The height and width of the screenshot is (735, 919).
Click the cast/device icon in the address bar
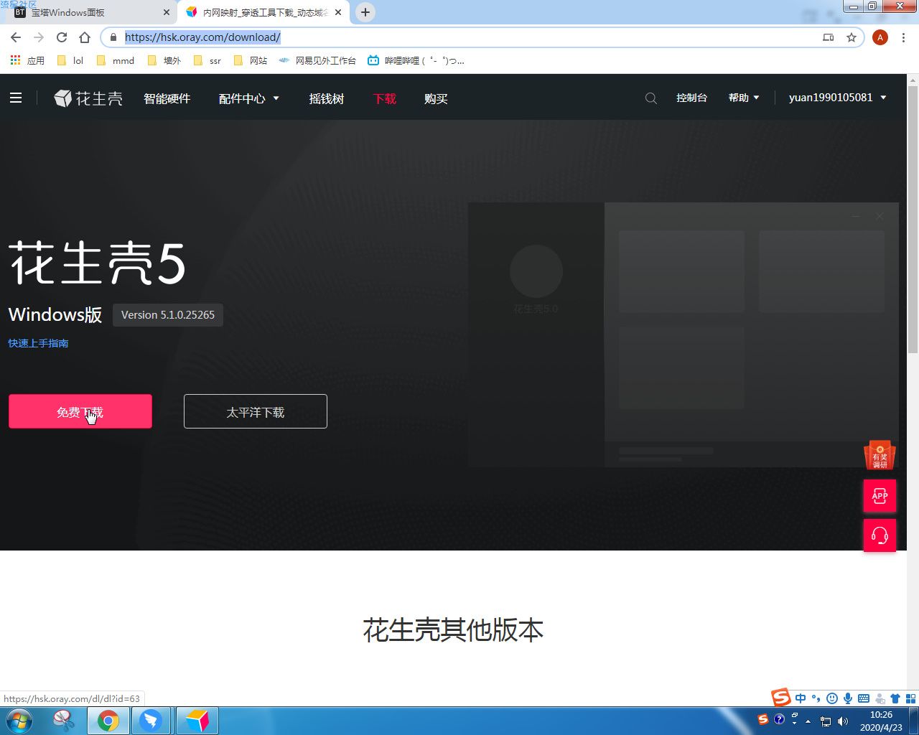click(829, 37)
